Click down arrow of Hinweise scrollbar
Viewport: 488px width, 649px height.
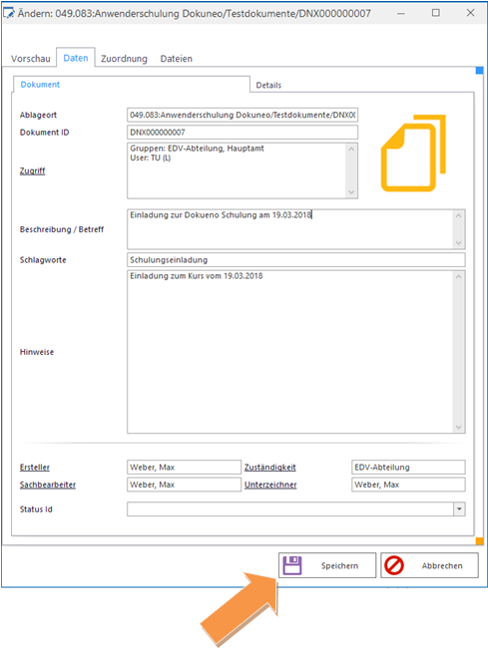tap(459, 427)
